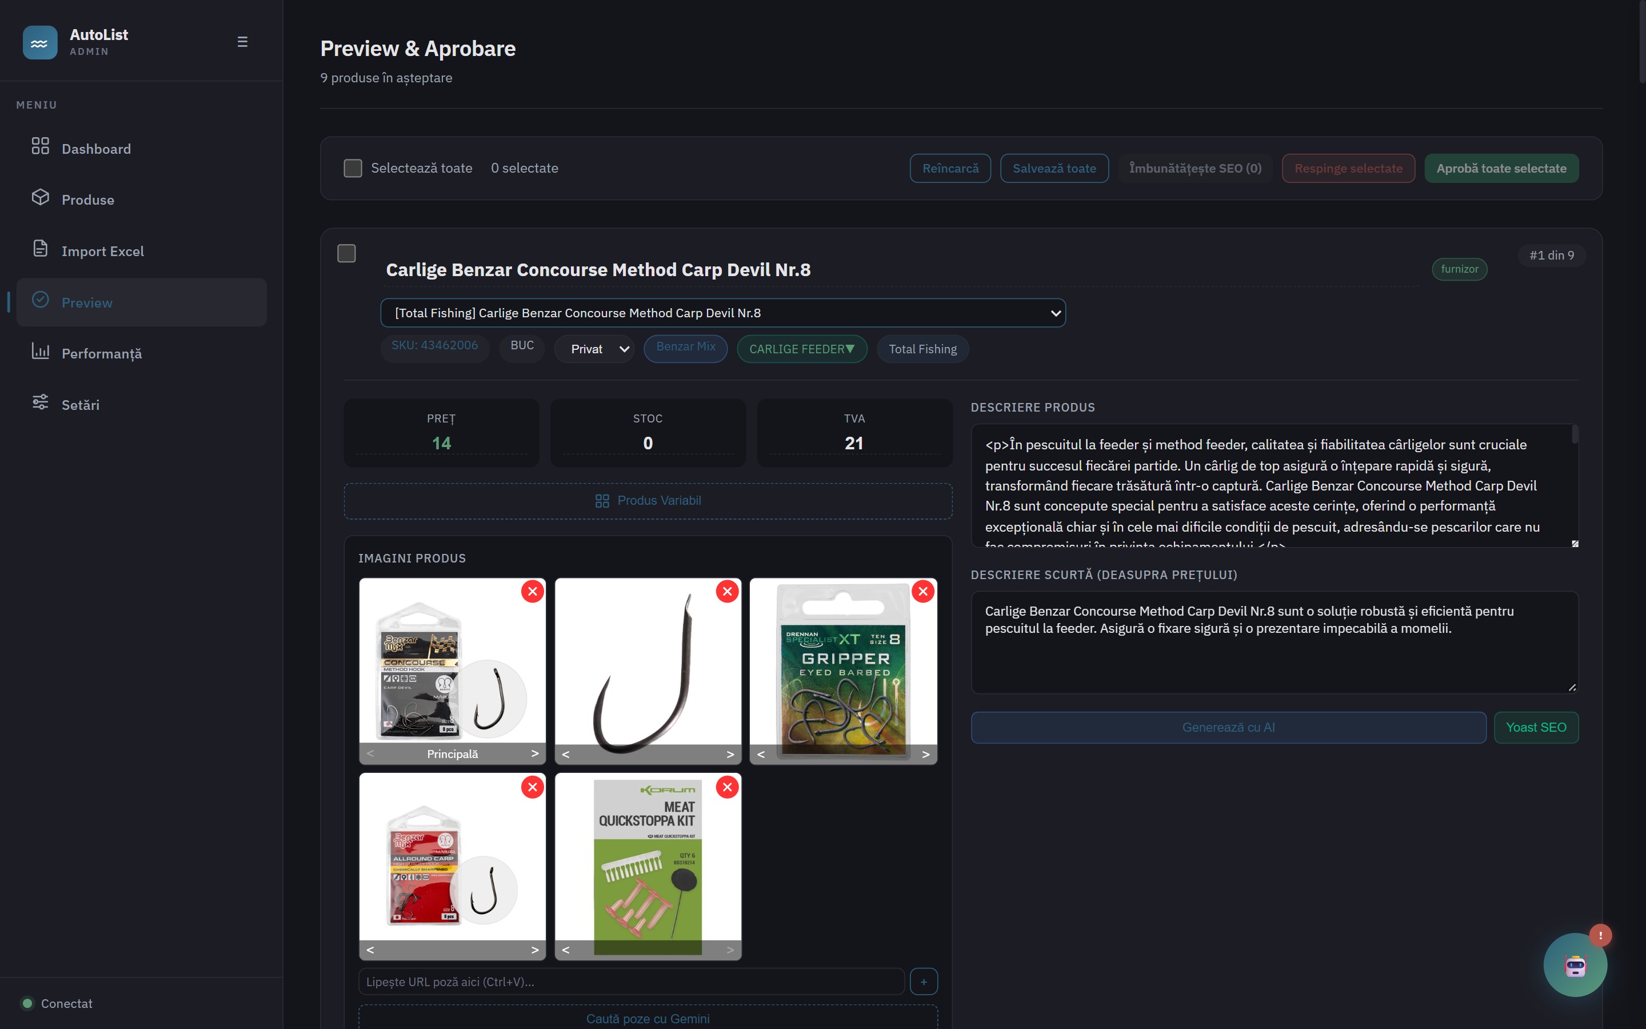Open the Privat visibility dropdown
This screenshot has width=1646, height=1029.
click(x=594, y=349)
